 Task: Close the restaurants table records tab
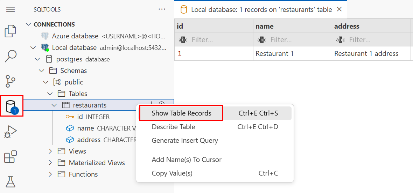pos(339,9)
